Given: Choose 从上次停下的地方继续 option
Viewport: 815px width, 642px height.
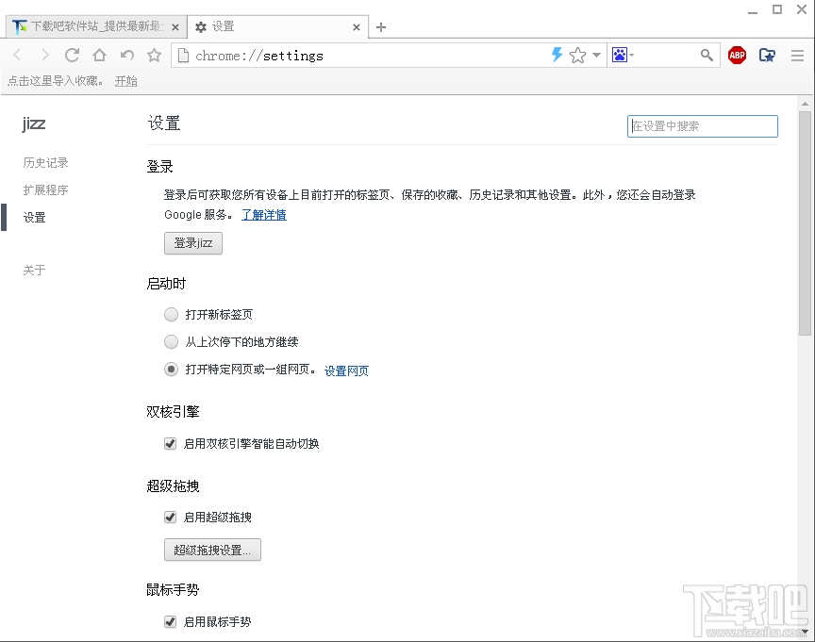Looking at the screenshot, I should 171,342.
